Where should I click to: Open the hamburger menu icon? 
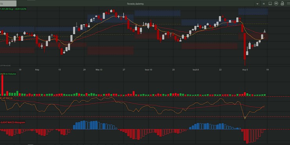coord(288,4)
